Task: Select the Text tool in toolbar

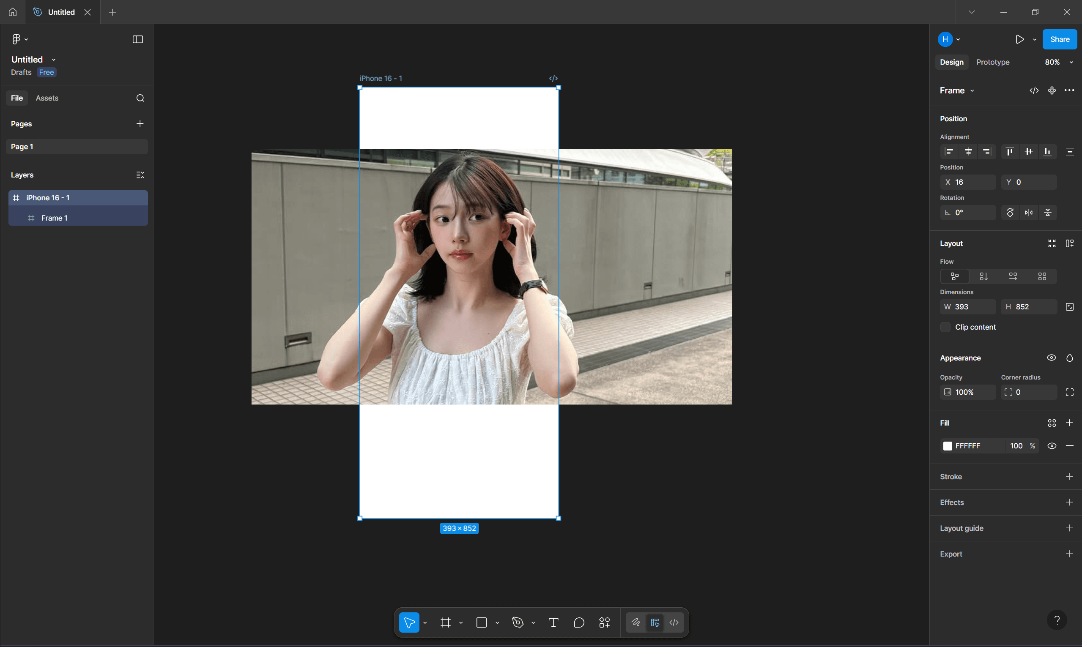Action: (x=553, y=622)
